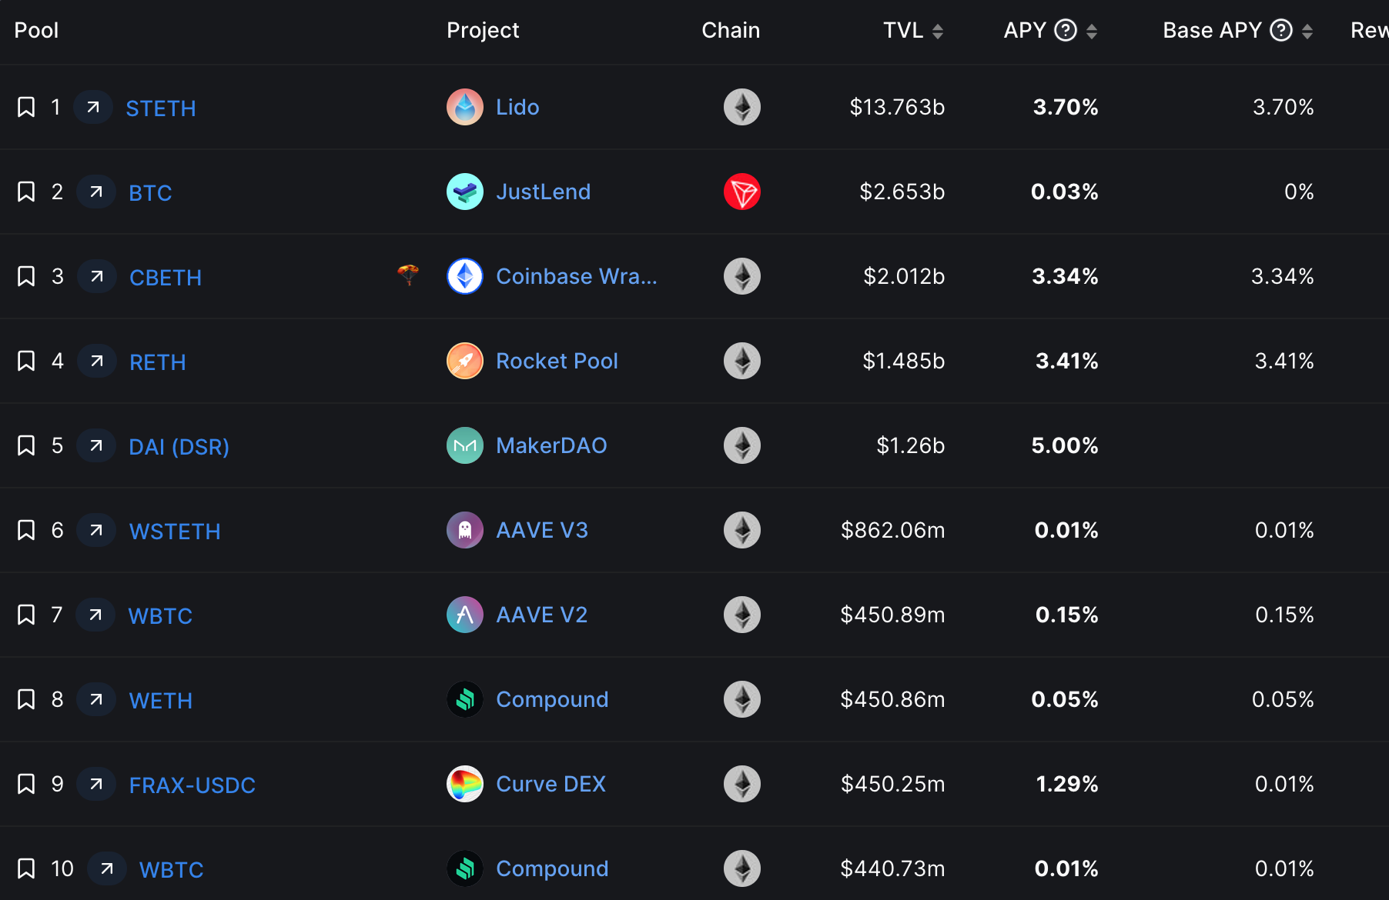Click Curve DEX rainbow logo icon
Viewport: 1389px width, 900px height.
click(x=465, y=784)
